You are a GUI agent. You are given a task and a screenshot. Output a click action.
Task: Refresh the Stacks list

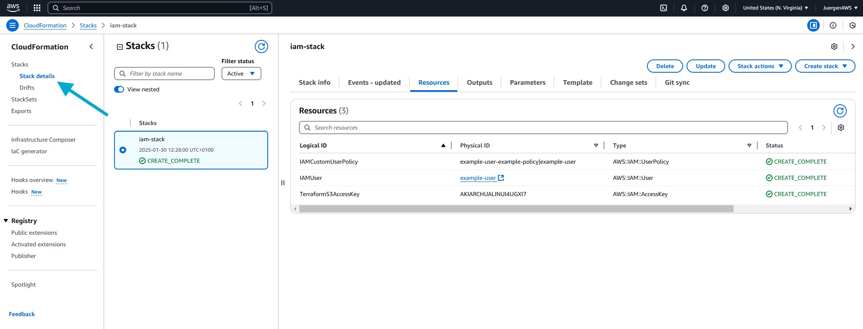261,47
